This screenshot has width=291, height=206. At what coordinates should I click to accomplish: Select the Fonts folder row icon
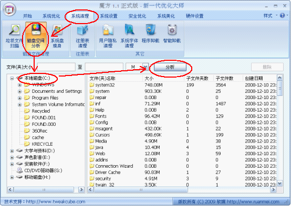(92, 116)
